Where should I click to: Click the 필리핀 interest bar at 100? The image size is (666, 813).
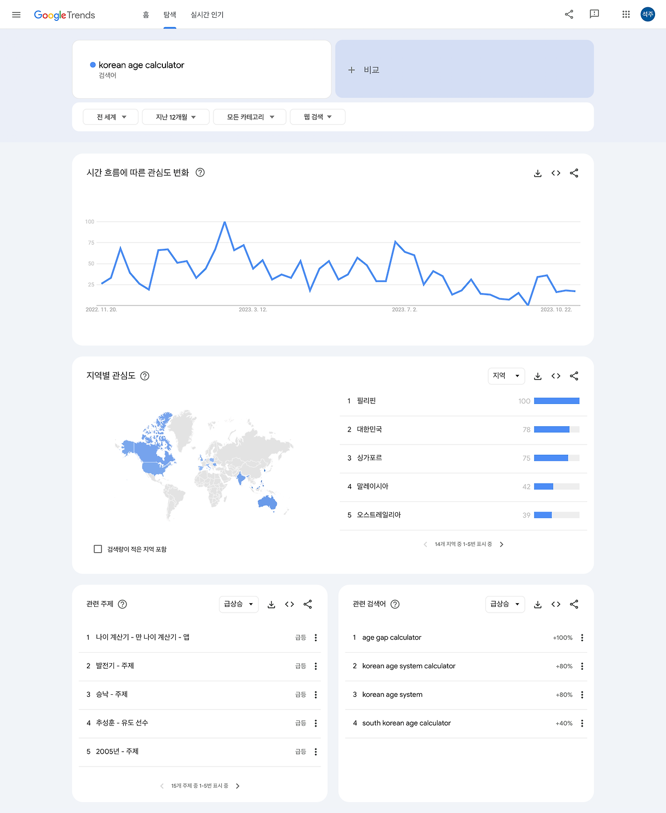pos(557,401)
